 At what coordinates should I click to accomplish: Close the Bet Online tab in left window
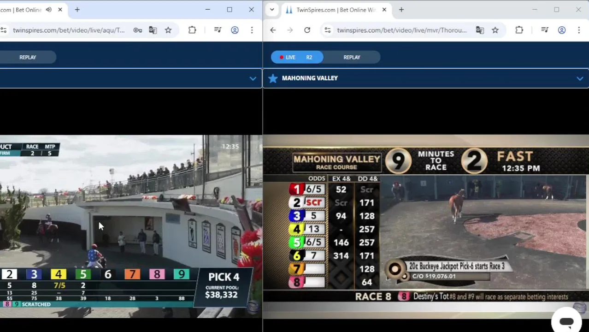(60, 10)
